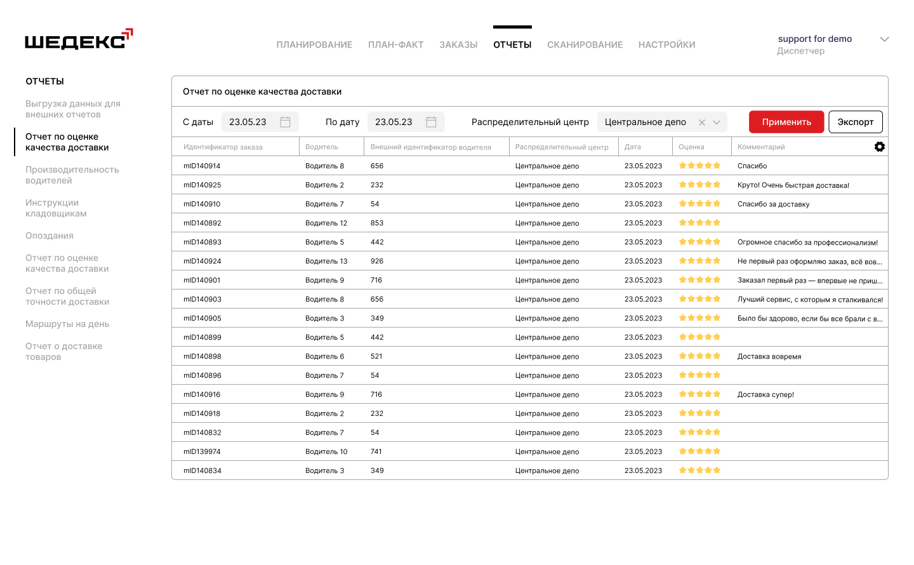Click the Распределительный центр column header
The image size is (914, 565).
[562, 147]
